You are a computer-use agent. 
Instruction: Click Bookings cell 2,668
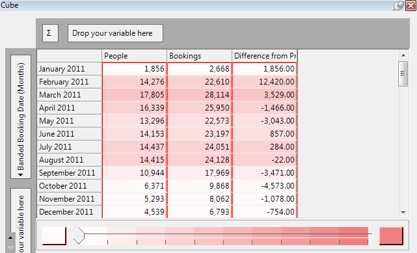[200, 69]
